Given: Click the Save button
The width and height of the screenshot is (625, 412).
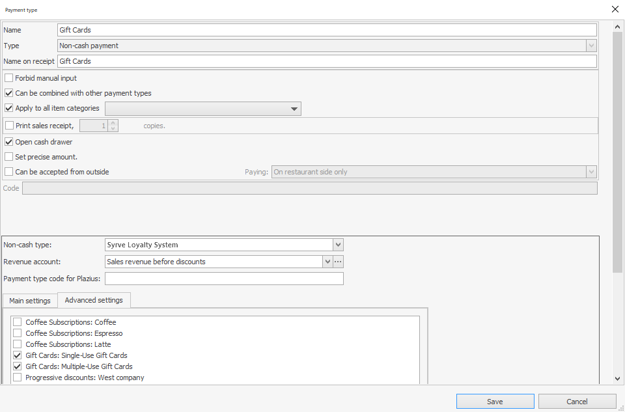Looking at the screenshot, I should [495, 402].
